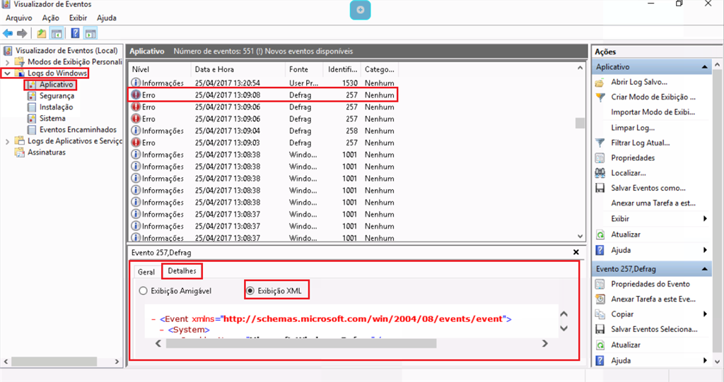This screenshot has width=724, height=382.
Task: Click the Propriedades do Evento icon
Action: click(x=600, y=284)
